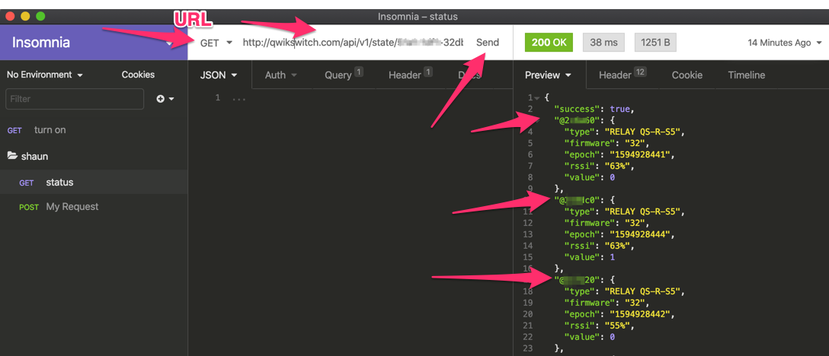Click the Send button
The width and height of the screenshot is (829, 356).
(488, 43)
